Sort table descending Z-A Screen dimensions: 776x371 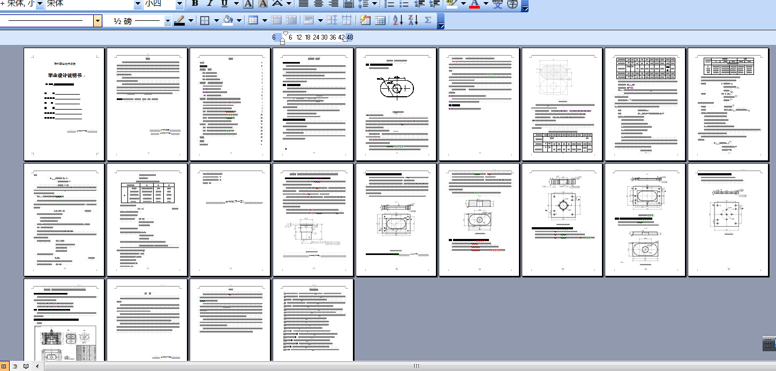pos(413,21)
